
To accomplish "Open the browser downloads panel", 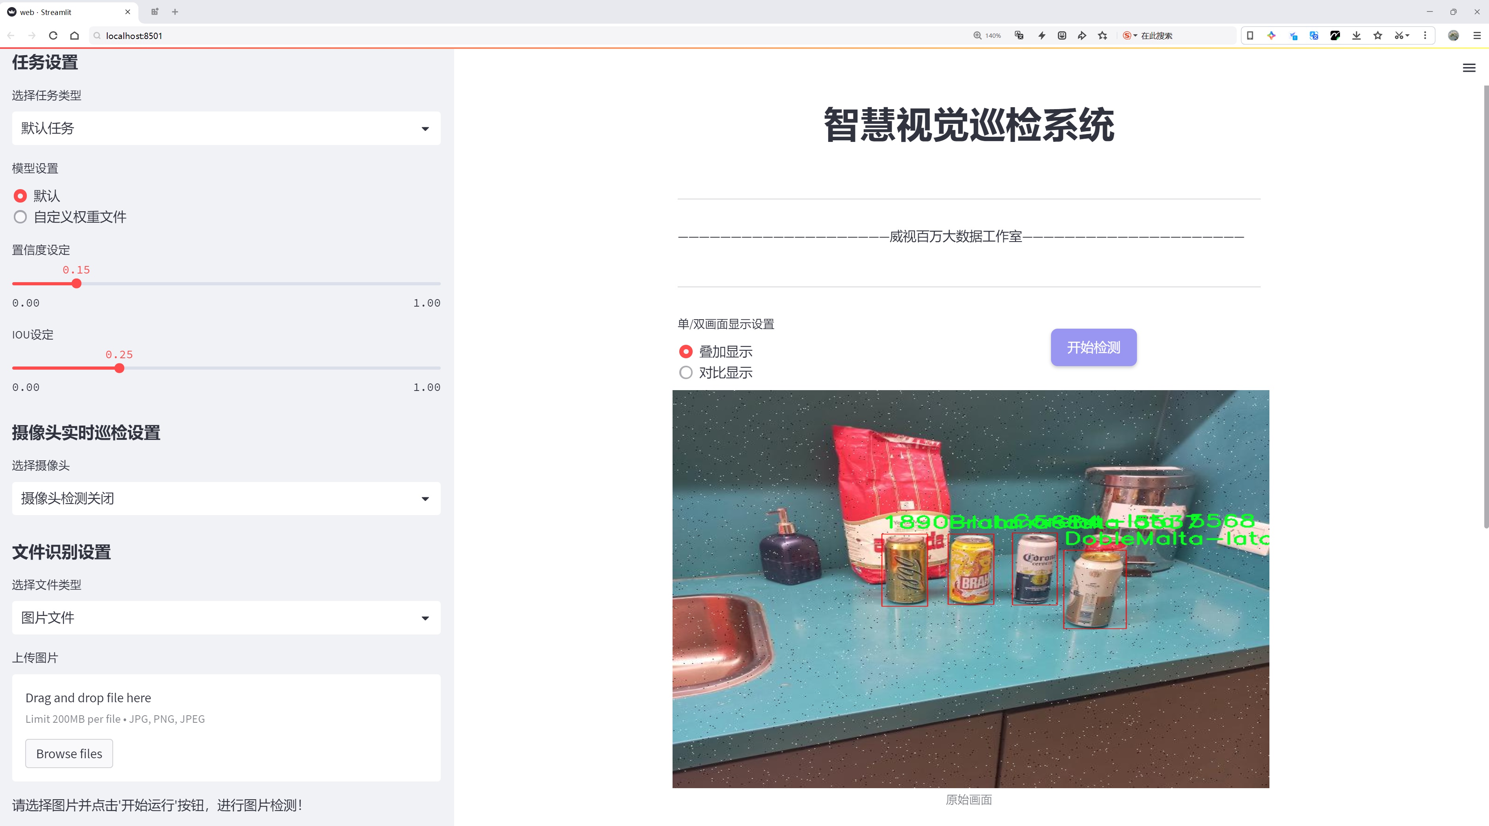I will 1357,36.
